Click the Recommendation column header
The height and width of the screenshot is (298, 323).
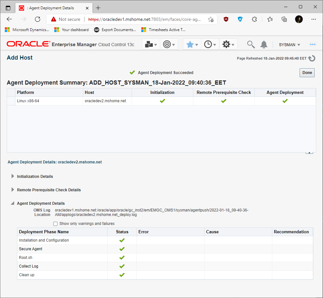pyautogui.click(x=292, y=232)
